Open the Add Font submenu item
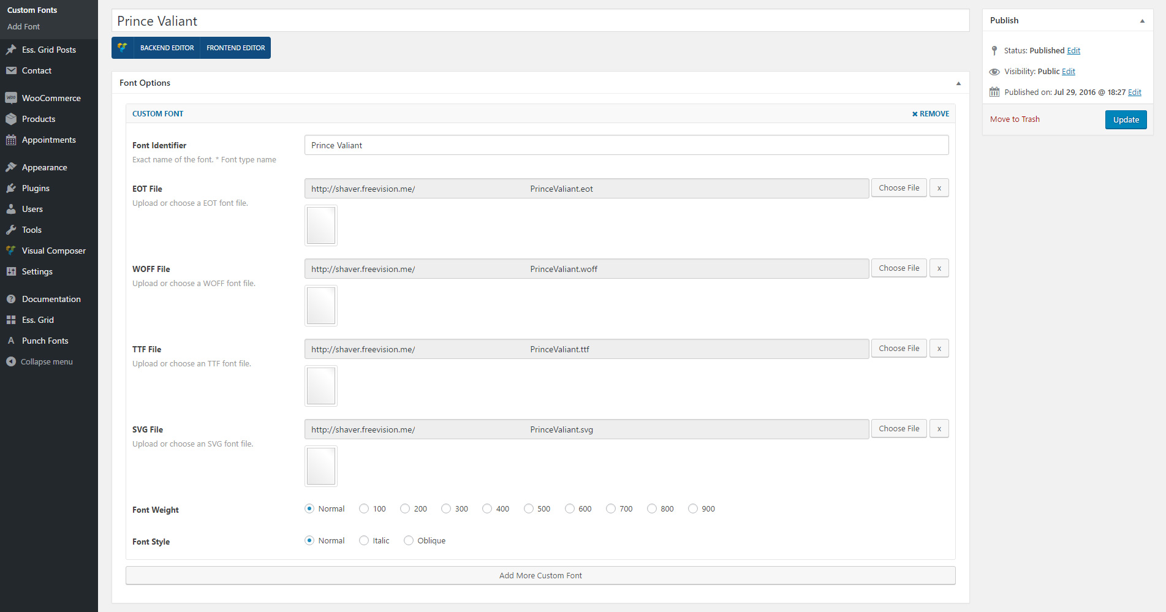 [23, 26]
